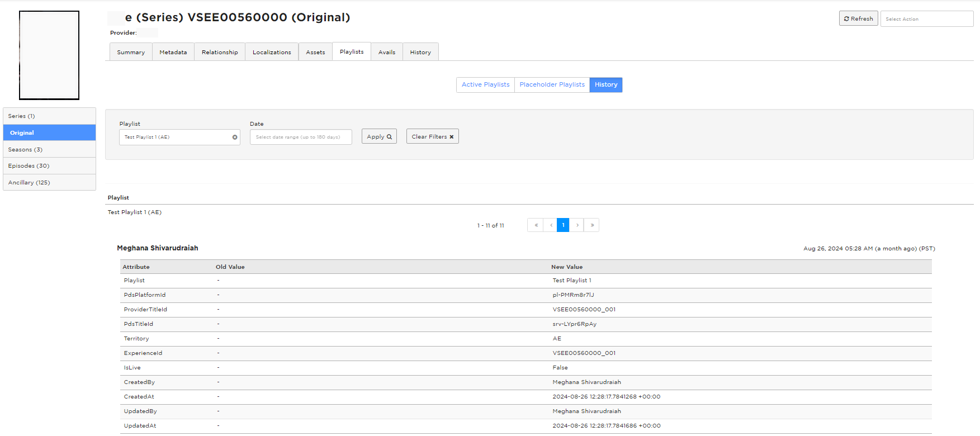Click the UpdatedBy attribute cell
This screenshot has height=436, width=980.
140,411
